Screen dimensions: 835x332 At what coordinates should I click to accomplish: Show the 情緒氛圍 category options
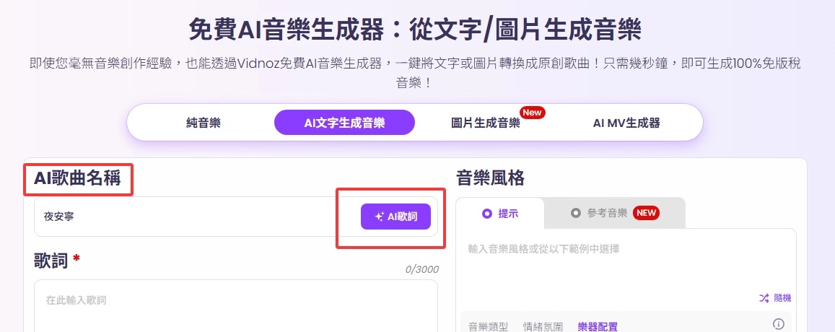(x=543, y=326)
